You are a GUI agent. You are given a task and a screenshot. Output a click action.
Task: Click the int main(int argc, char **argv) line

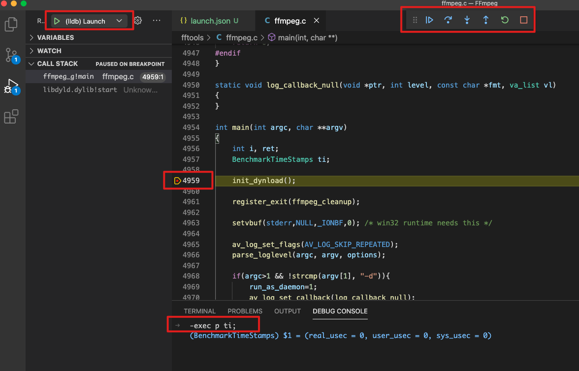coord(281,127)
